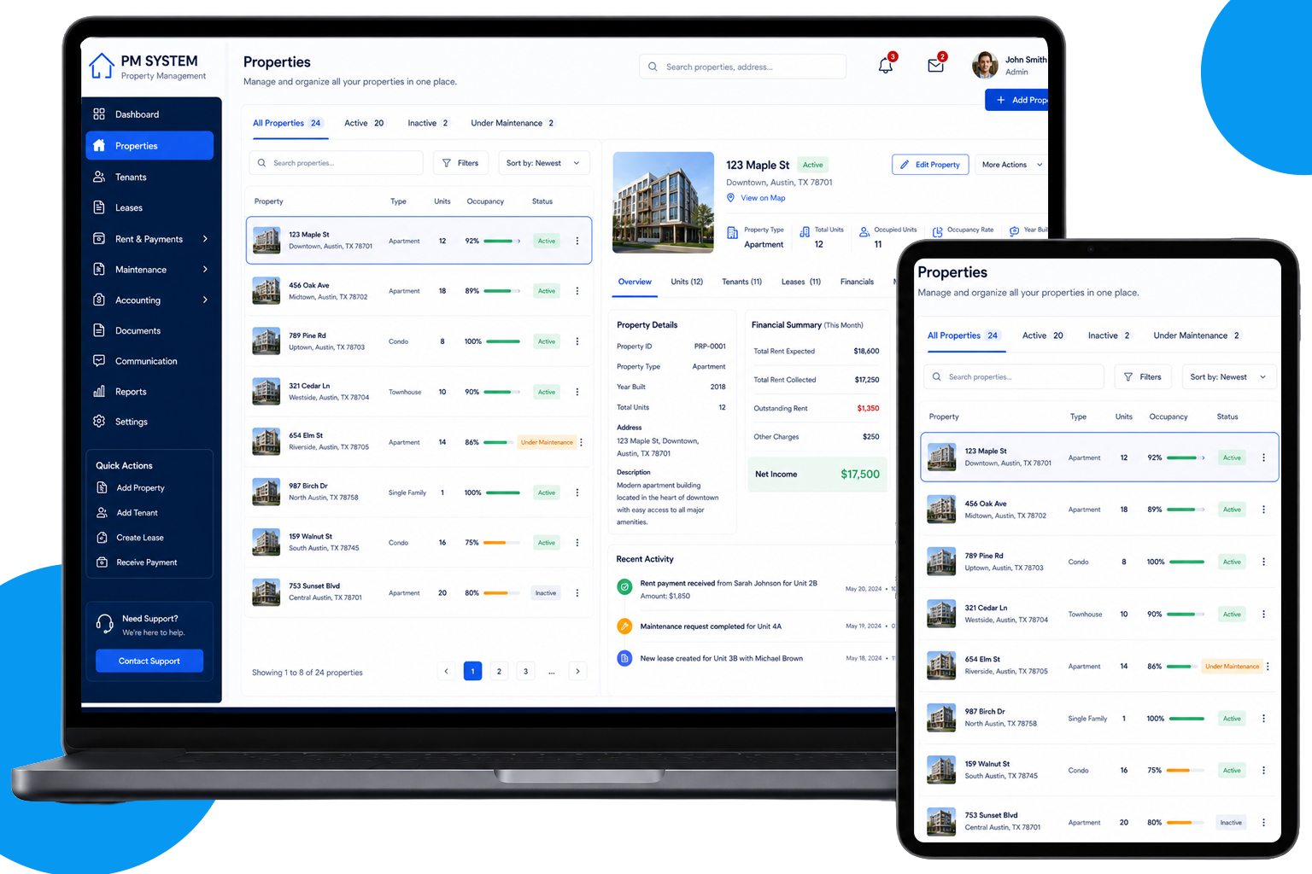Image resolution: width=1312 pixels, height=874 pixels.
Task: Click the green check icon on rent payment activity
Action: [624, 587]
